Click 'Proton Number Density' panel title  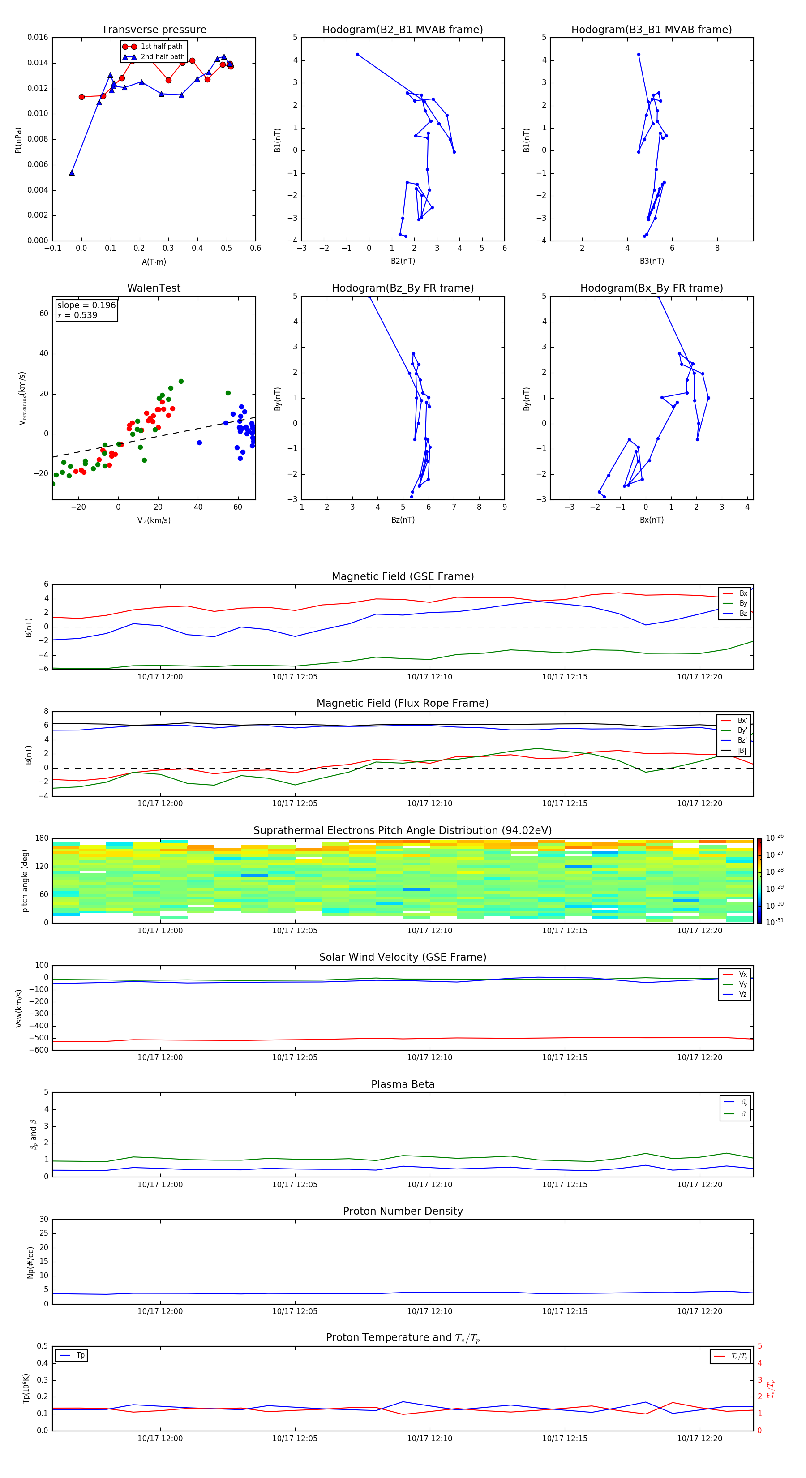[x=403, y=1211]
